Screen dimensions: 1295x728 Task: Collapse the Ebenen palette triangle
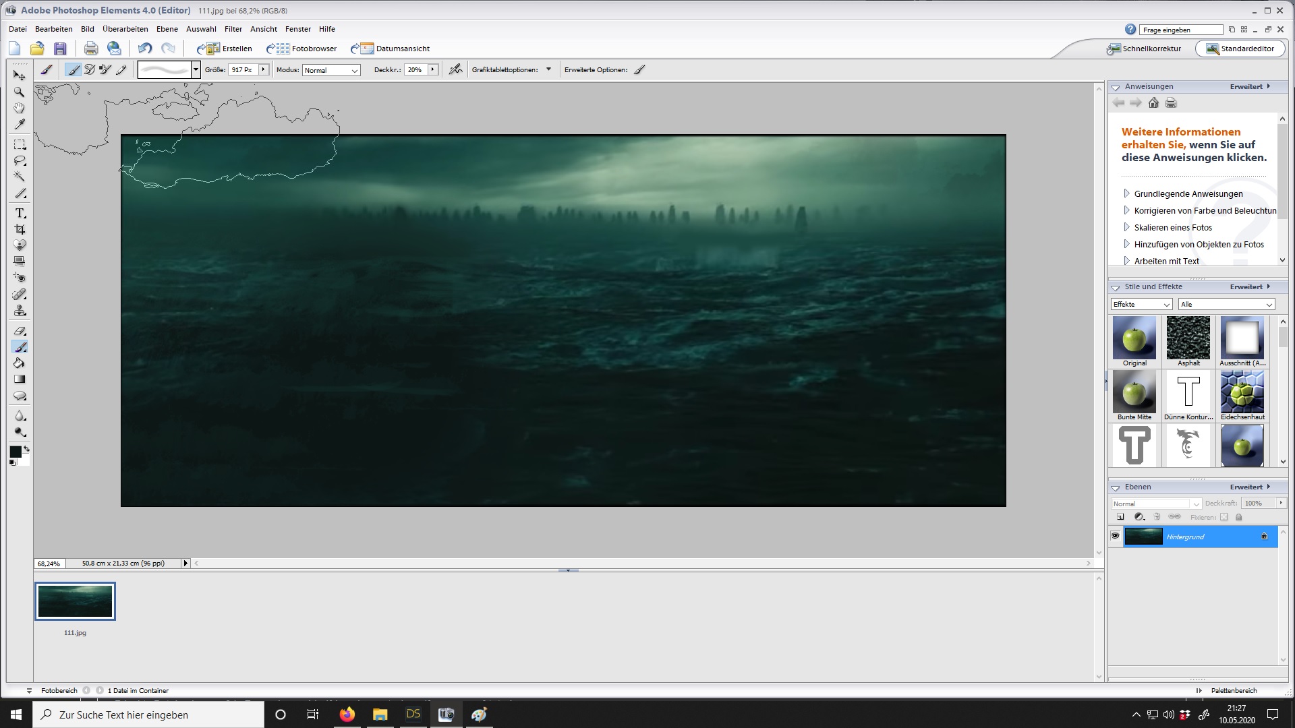coord(1116,487)
